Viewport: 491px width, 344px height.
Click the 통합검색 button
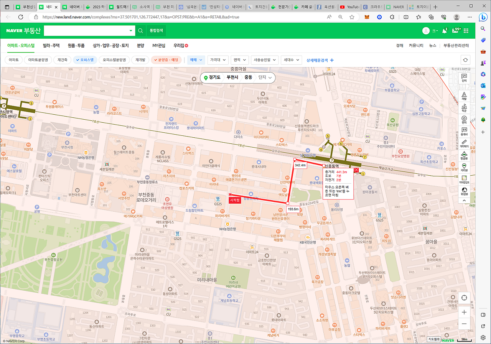[156, 31]
